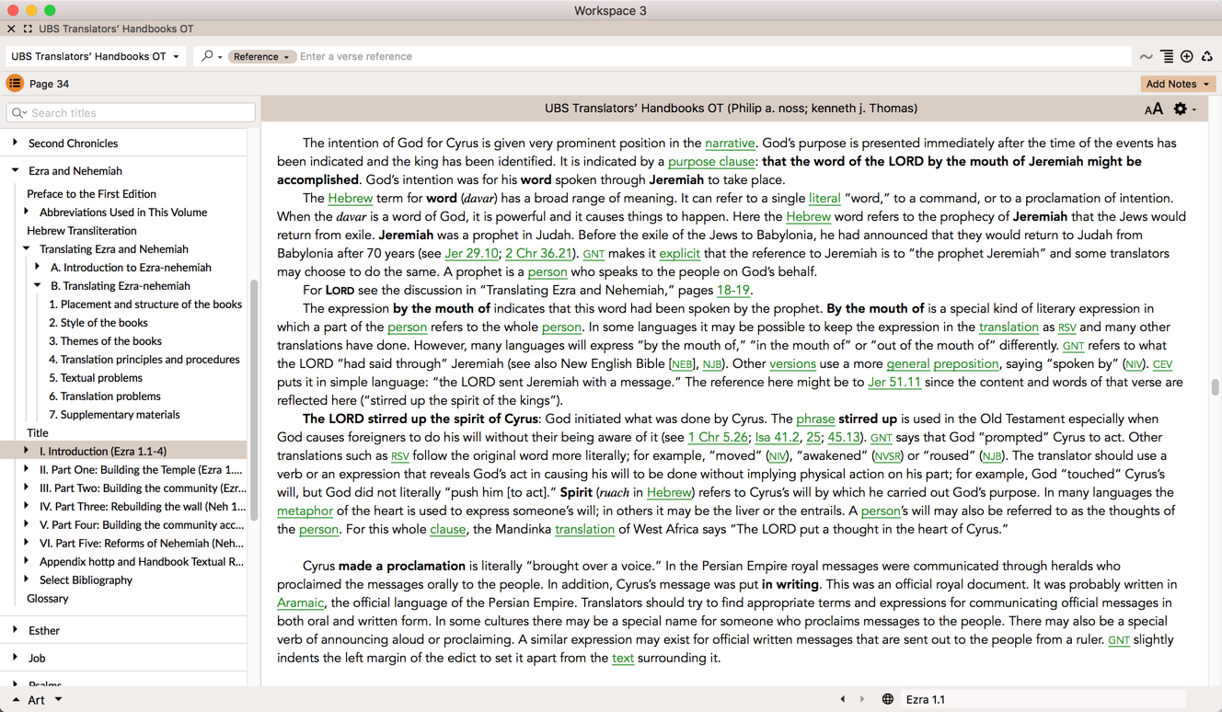Screen dimensions: 1222x712
Task: Enter full-screen mode for this pane
Action: [x=28, y=29]
